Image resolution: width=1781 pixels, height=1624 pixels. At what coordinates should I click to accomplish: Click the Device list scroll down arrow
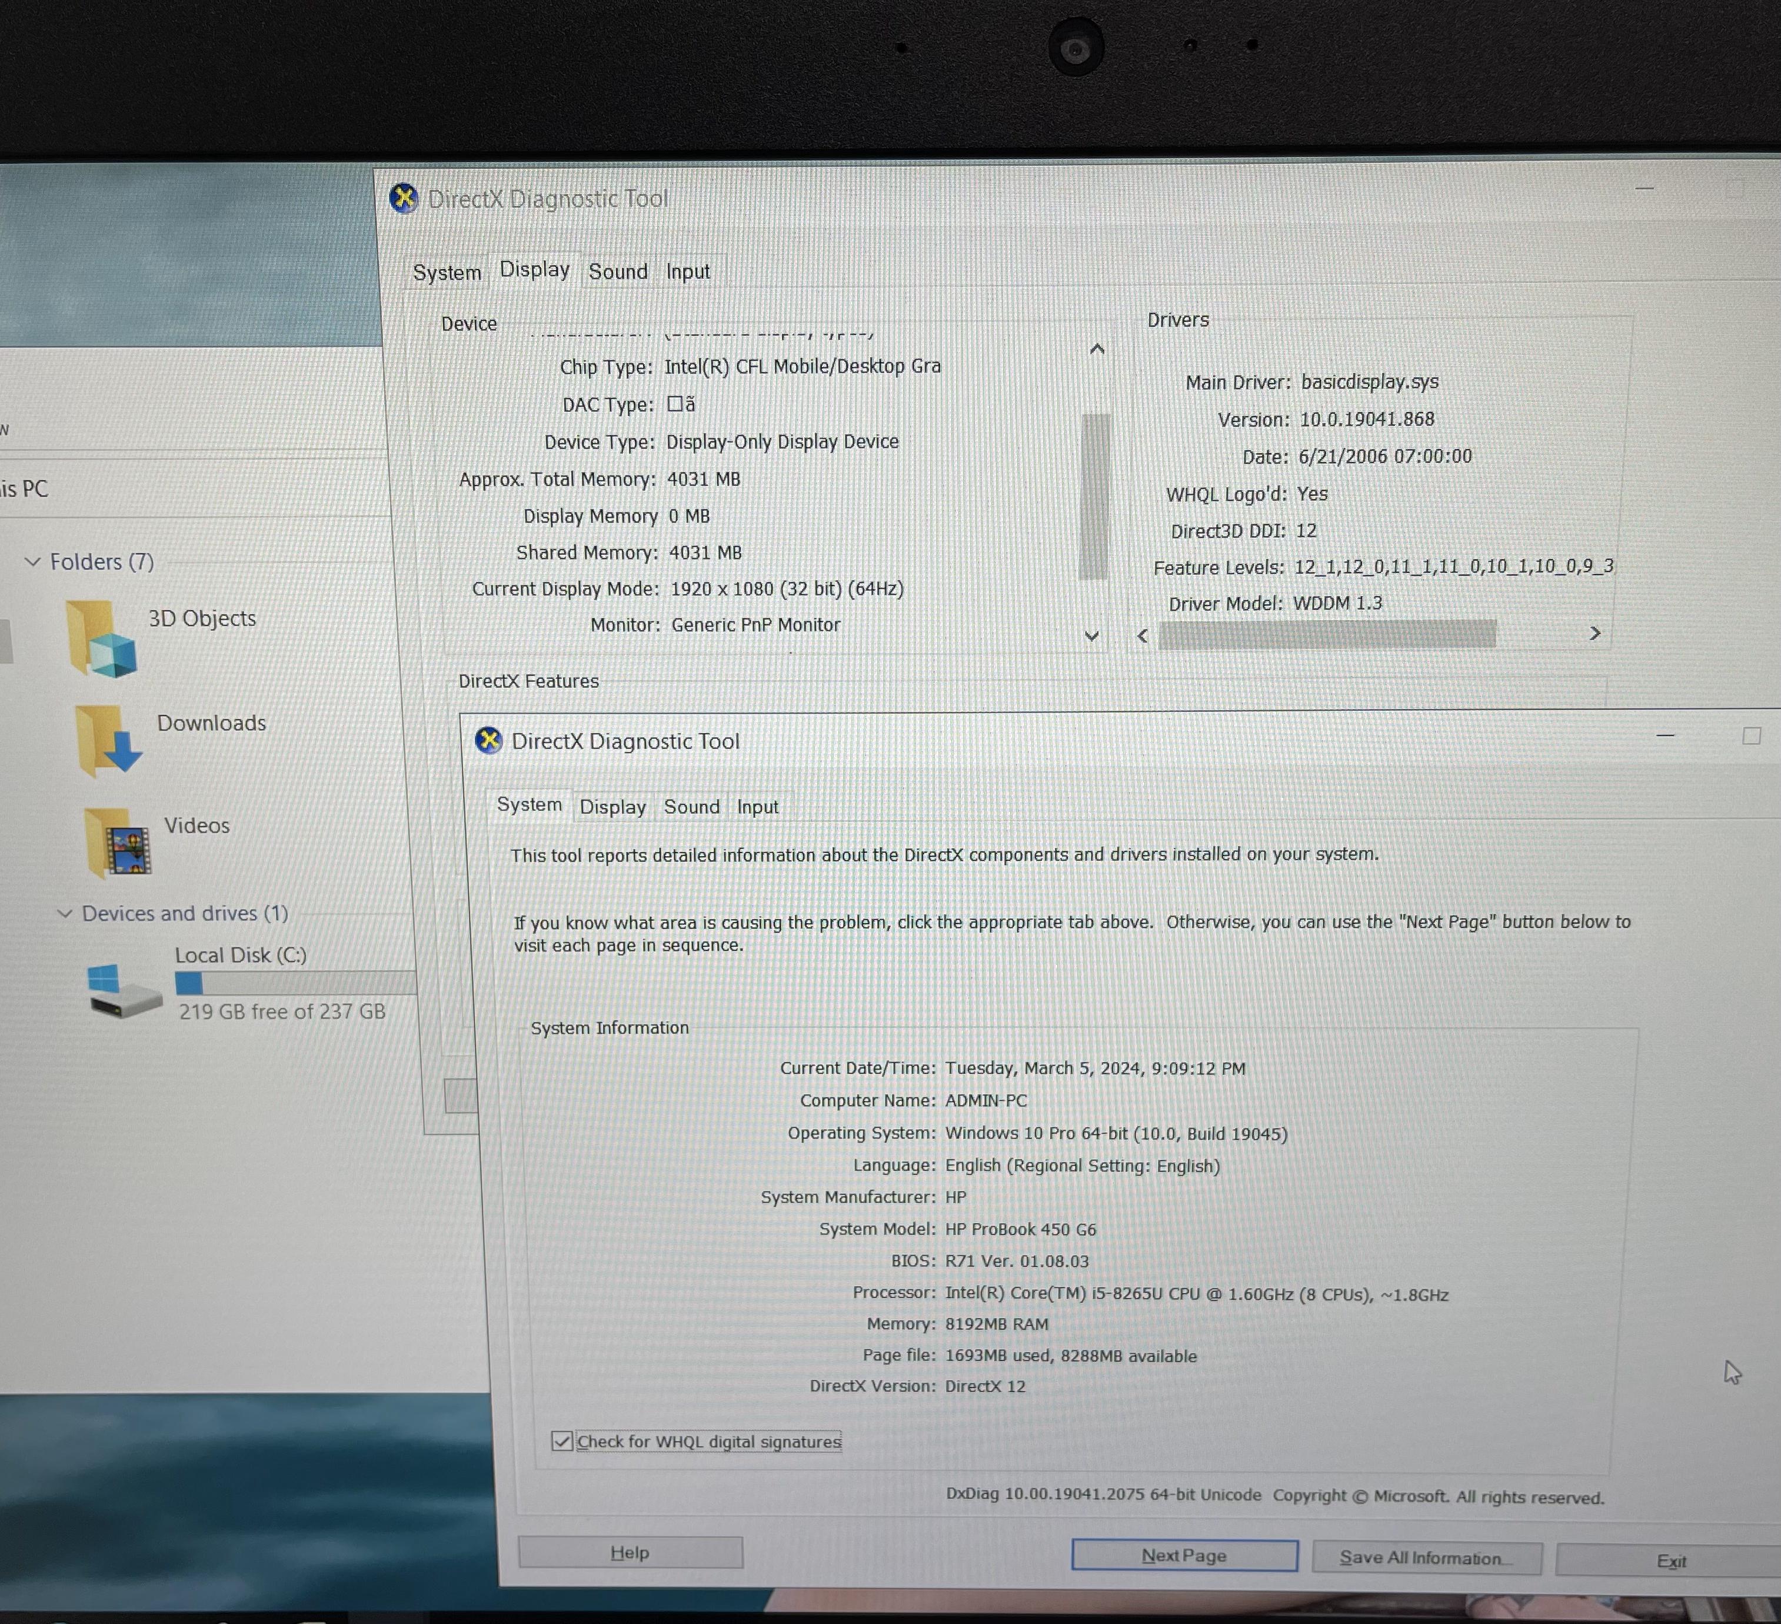1092,635
